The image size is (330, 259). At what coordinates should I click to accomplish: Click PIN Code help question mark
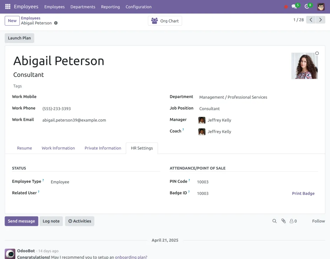tap(189, 180)
